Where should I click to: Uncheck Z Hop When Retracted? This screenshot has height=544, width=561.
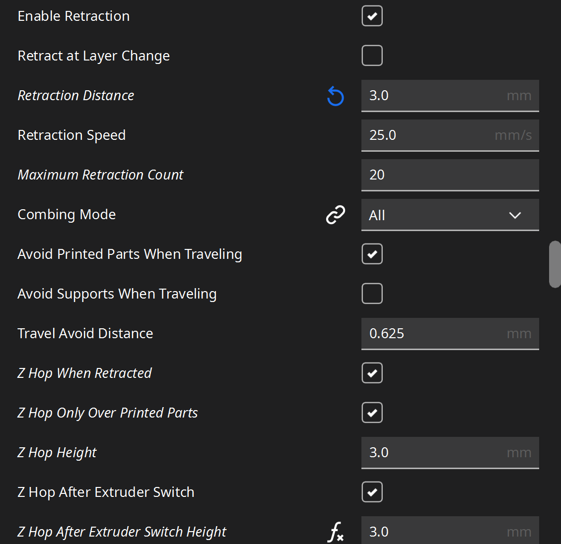372,373
